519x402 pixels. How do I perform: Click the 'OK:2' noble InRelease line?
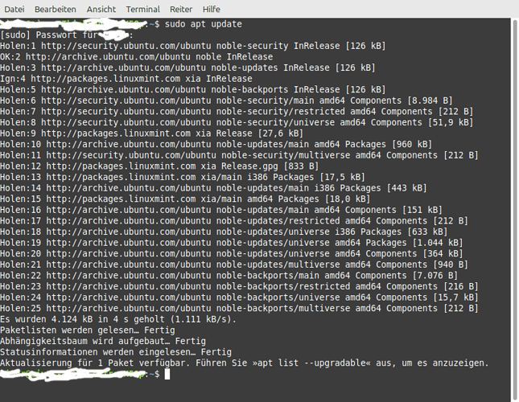136,57
